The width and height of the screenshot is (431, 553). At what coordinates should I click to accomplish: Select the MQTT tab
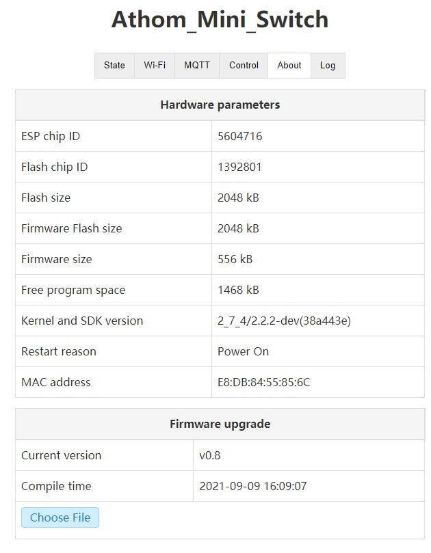coord(196,65)
